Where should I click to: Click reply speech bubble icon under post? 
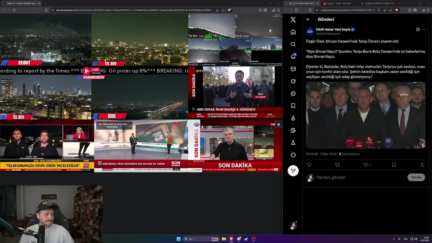tap(309, 165)
